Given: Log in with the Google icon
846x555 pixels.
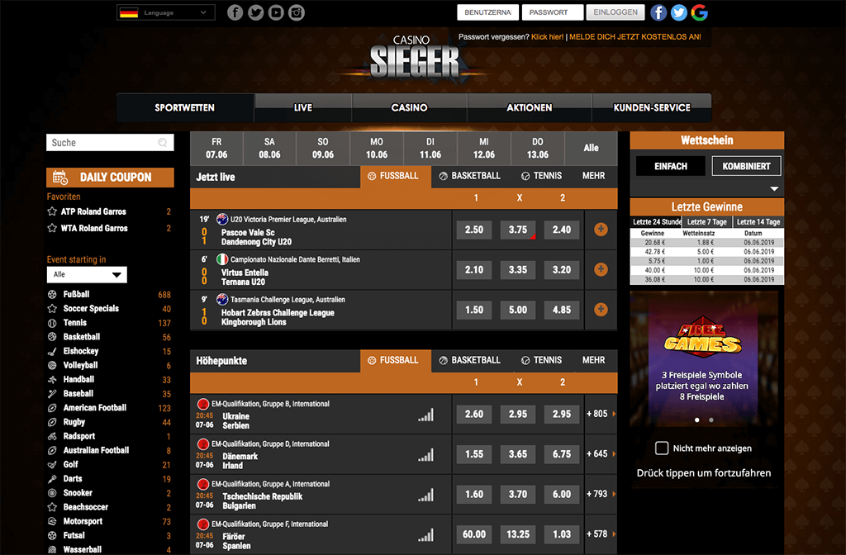Looking at the screenshot, I should tap(699, 12).
